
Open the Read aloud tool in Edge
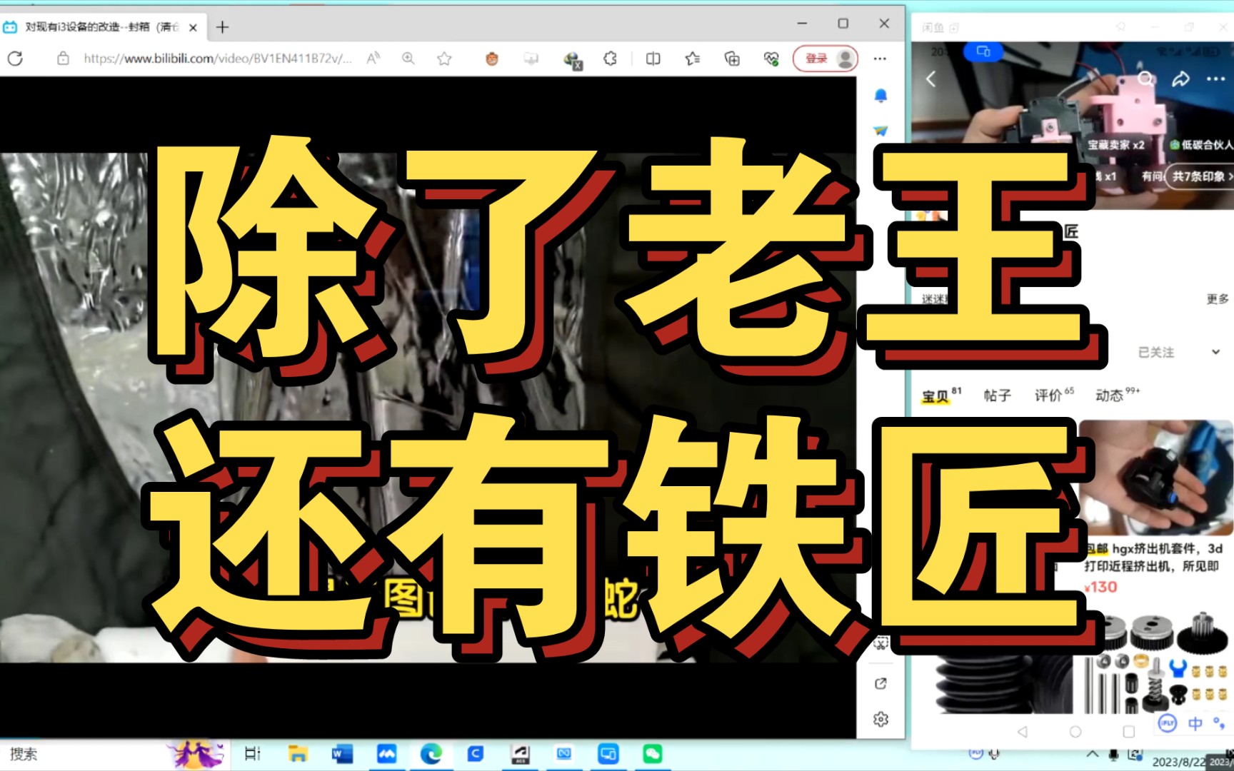click(x=373, y=59)
